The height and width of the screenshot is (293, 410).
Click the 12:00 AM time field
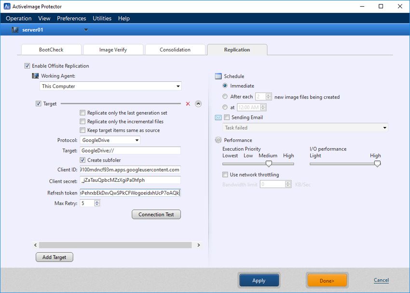249,107
